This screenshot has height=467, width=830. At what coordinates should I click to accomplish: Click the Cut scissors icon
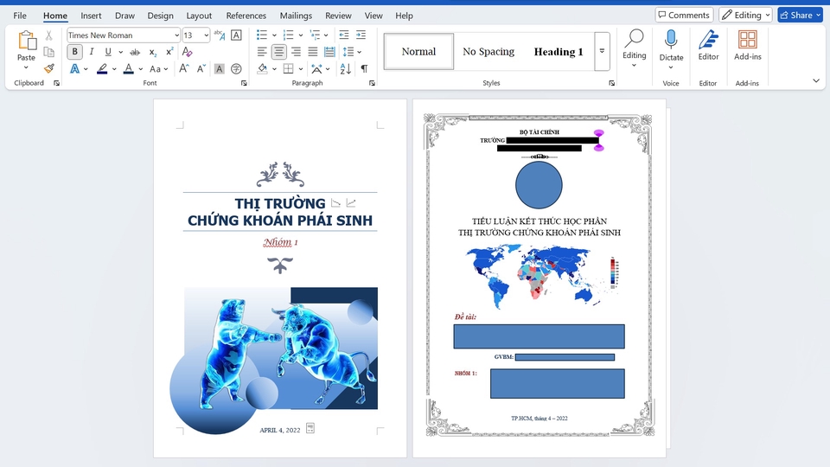click(x=49, y=35)
